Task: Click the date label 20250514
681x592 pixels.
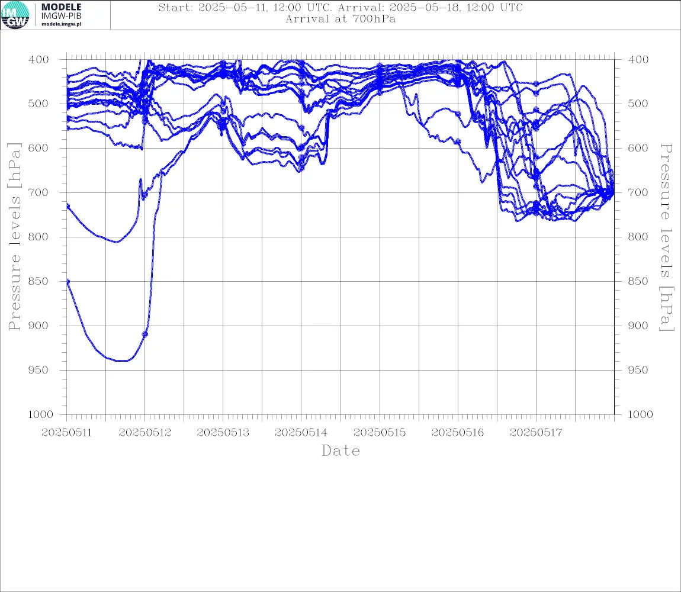Action: pyautogui.click(x=301, y=433)
